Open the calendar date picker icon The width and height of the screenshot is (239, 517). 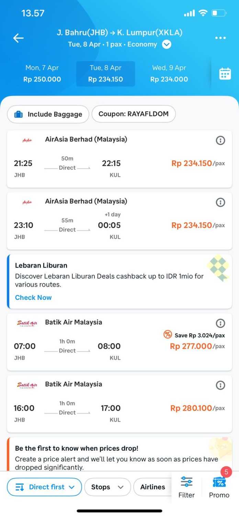click(x=225, y=74)
